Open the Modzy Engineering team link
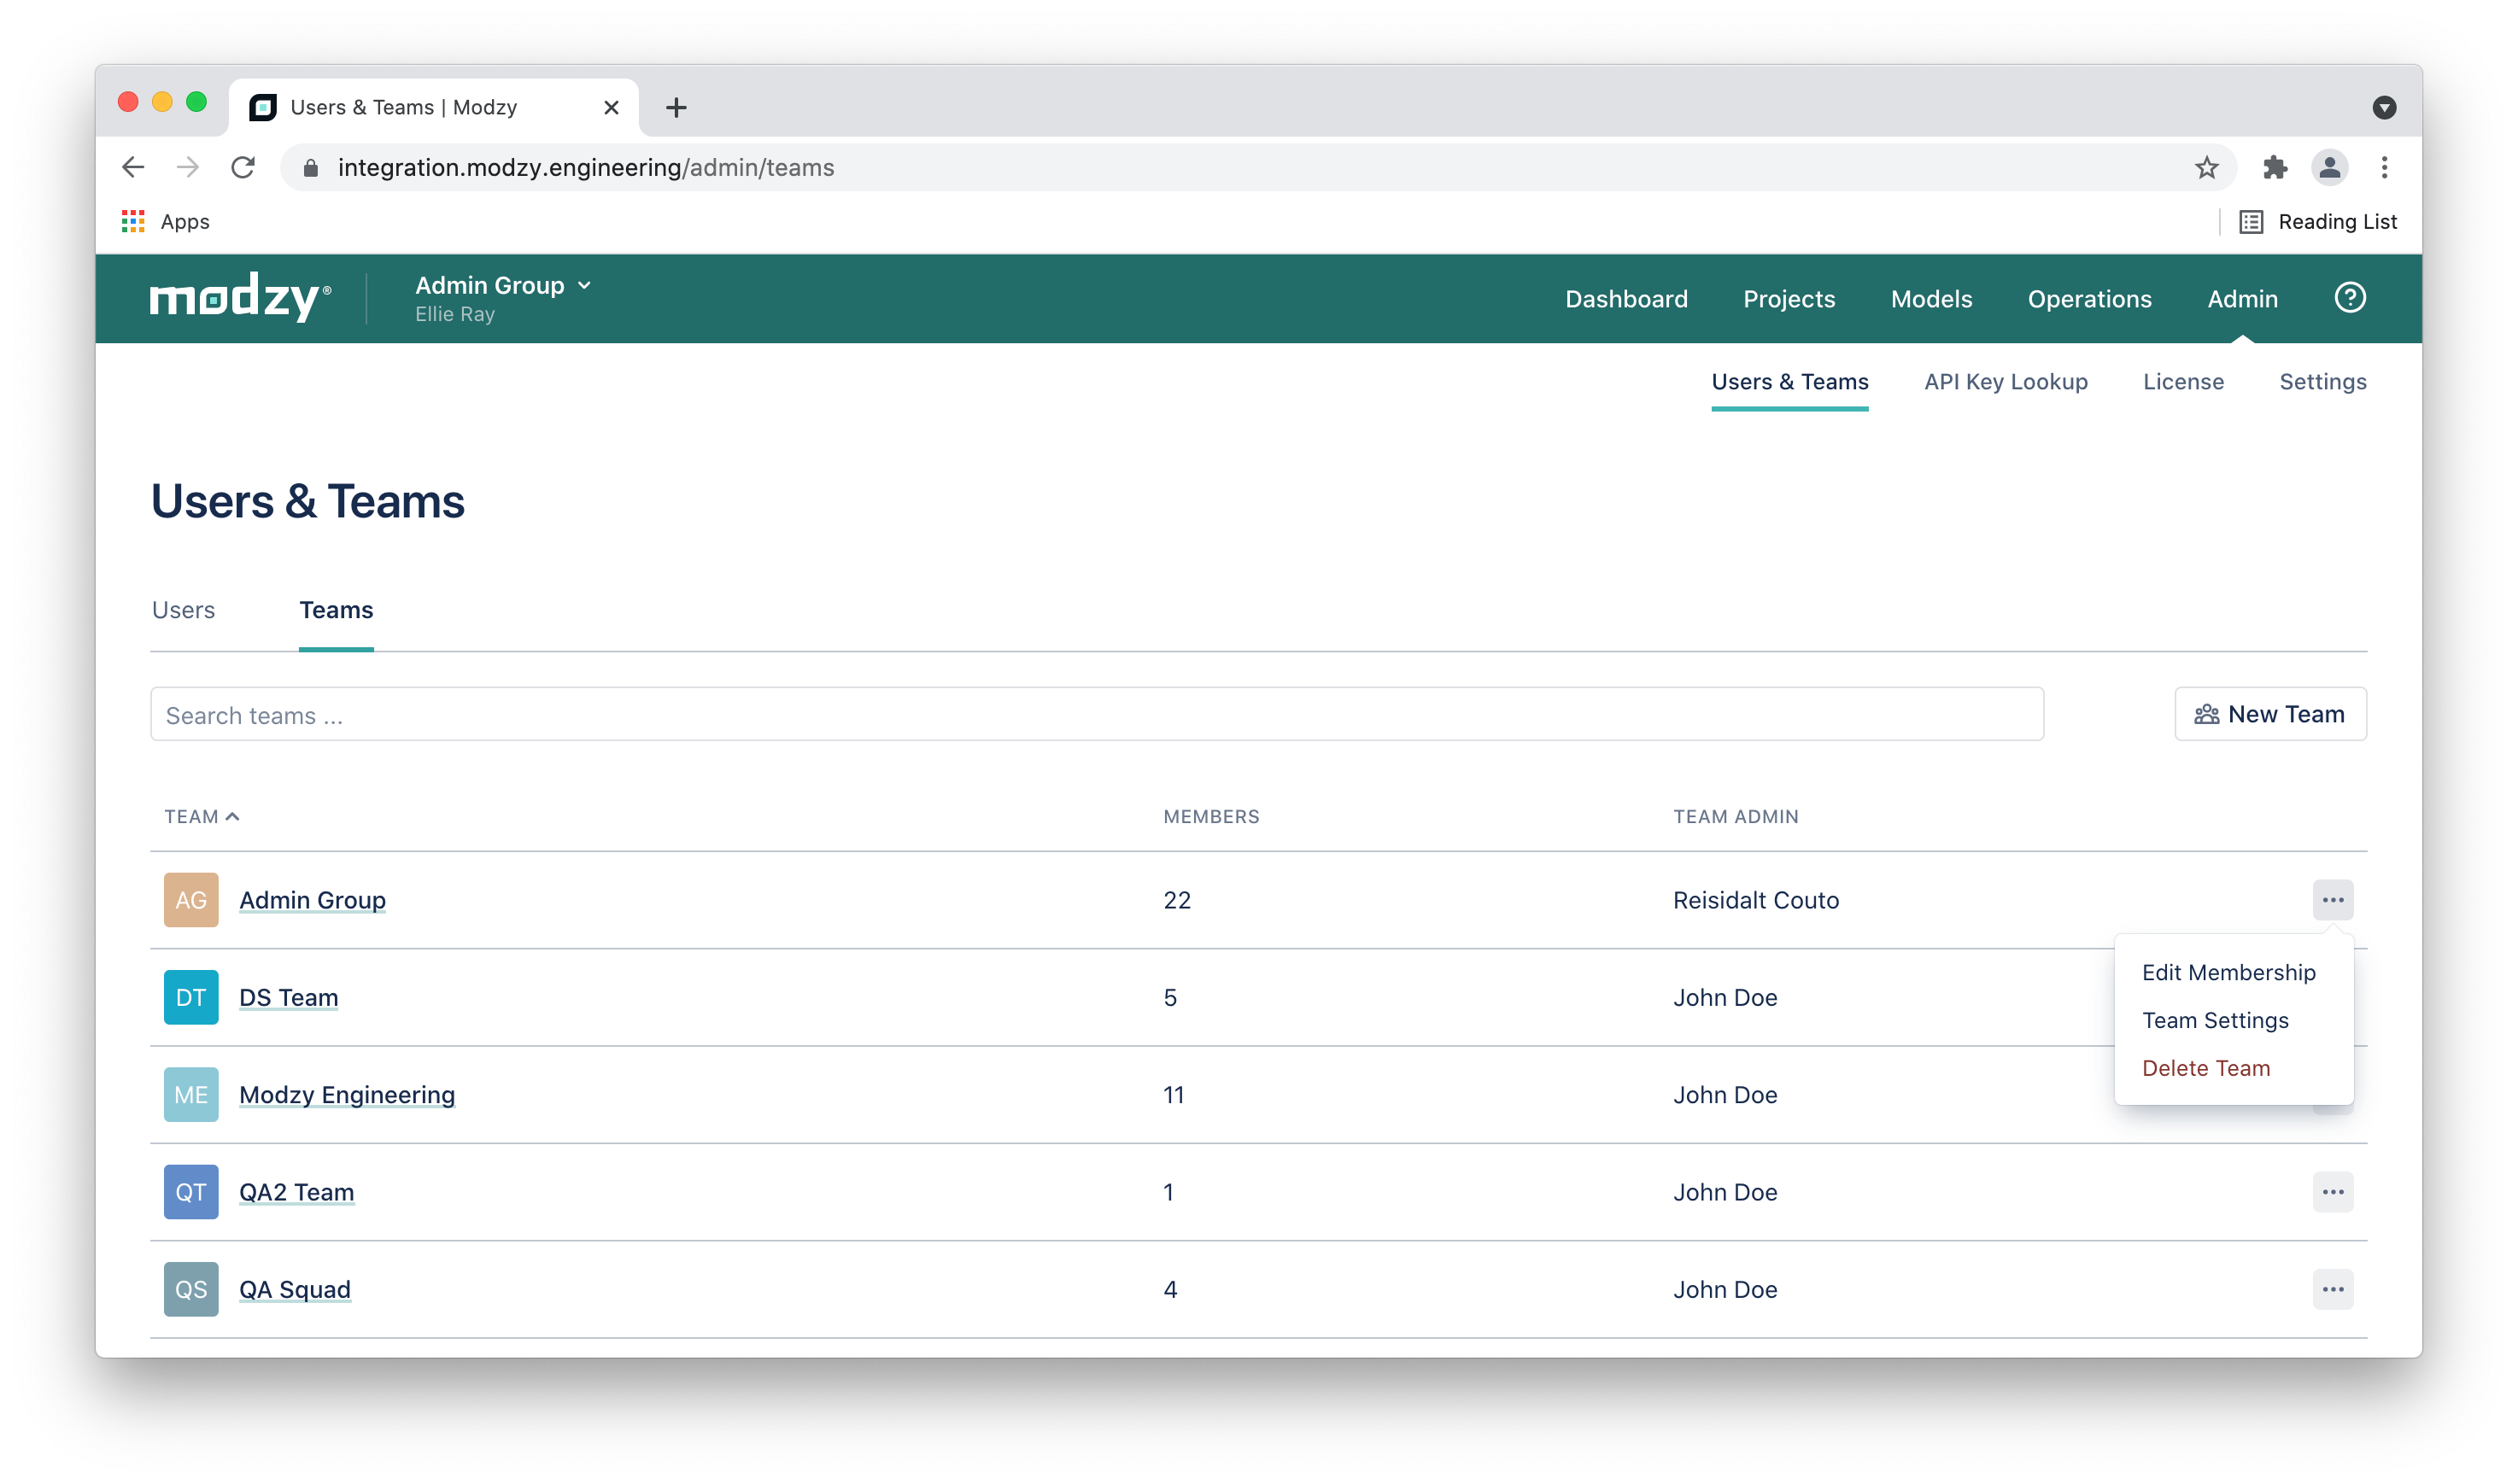 point(347,1095)
